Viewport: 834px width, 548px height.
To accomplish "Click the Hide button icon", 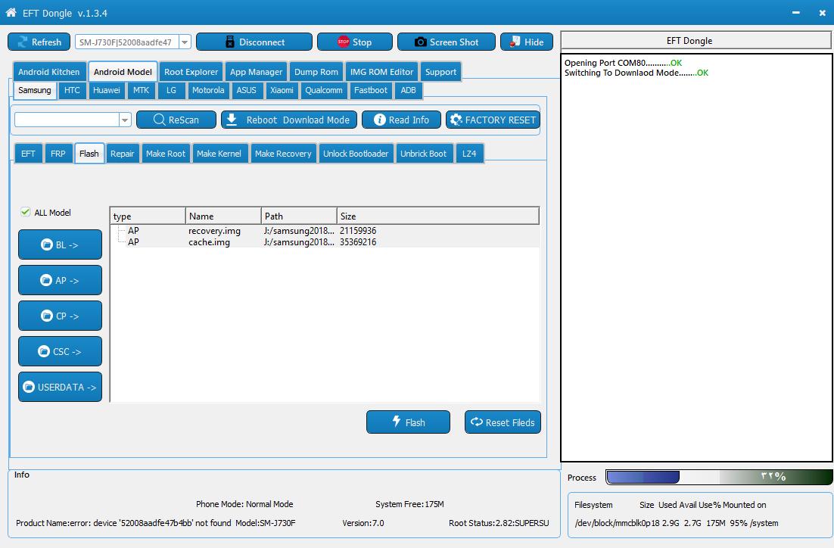I will (x=515, y=42).
